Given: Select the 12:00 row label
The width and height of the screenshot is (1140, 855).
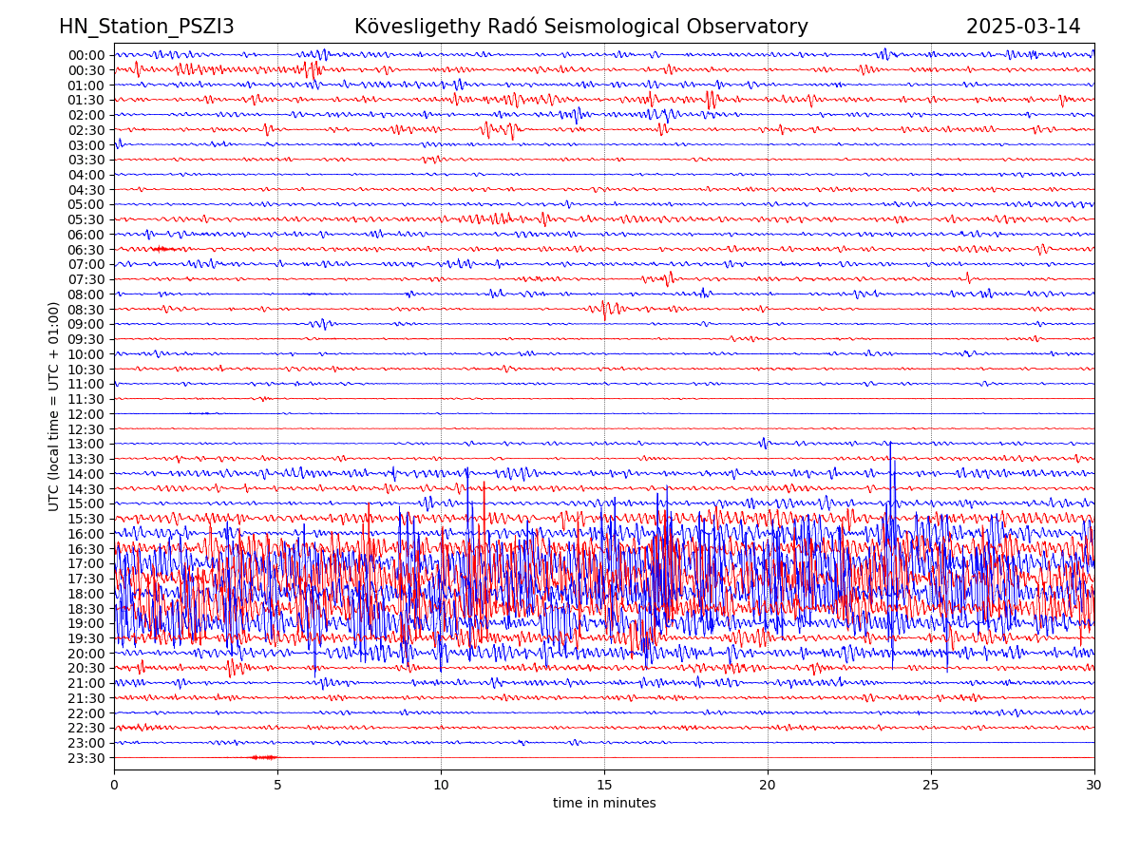Looking at the screenshot, I should [x=85, y=414].
